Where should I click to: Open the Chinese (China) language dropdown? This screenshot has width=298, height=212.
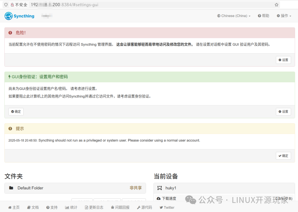point(234,16)
